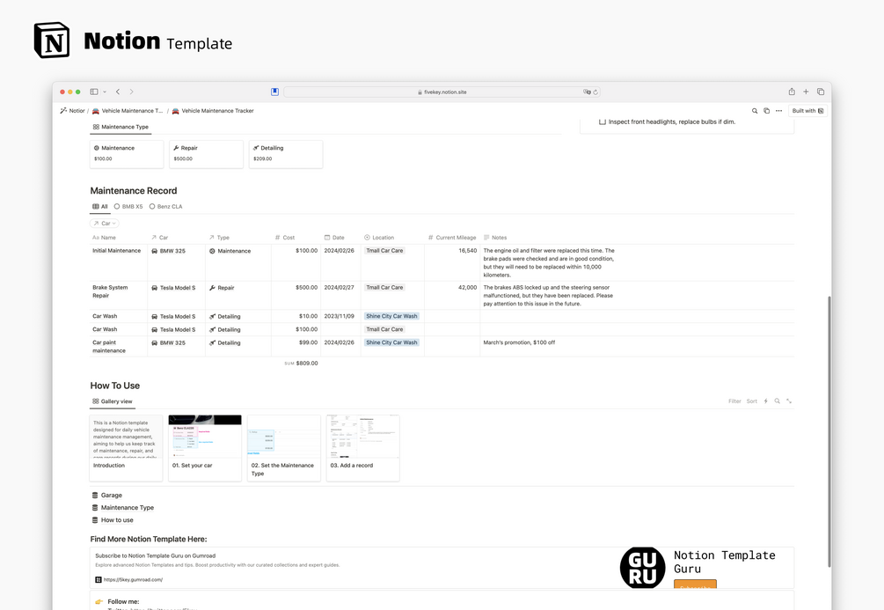Viewport: 884px width, 610px height.
Task: Switch to the BMB X5 tab
Action: (x=128, y=207)
